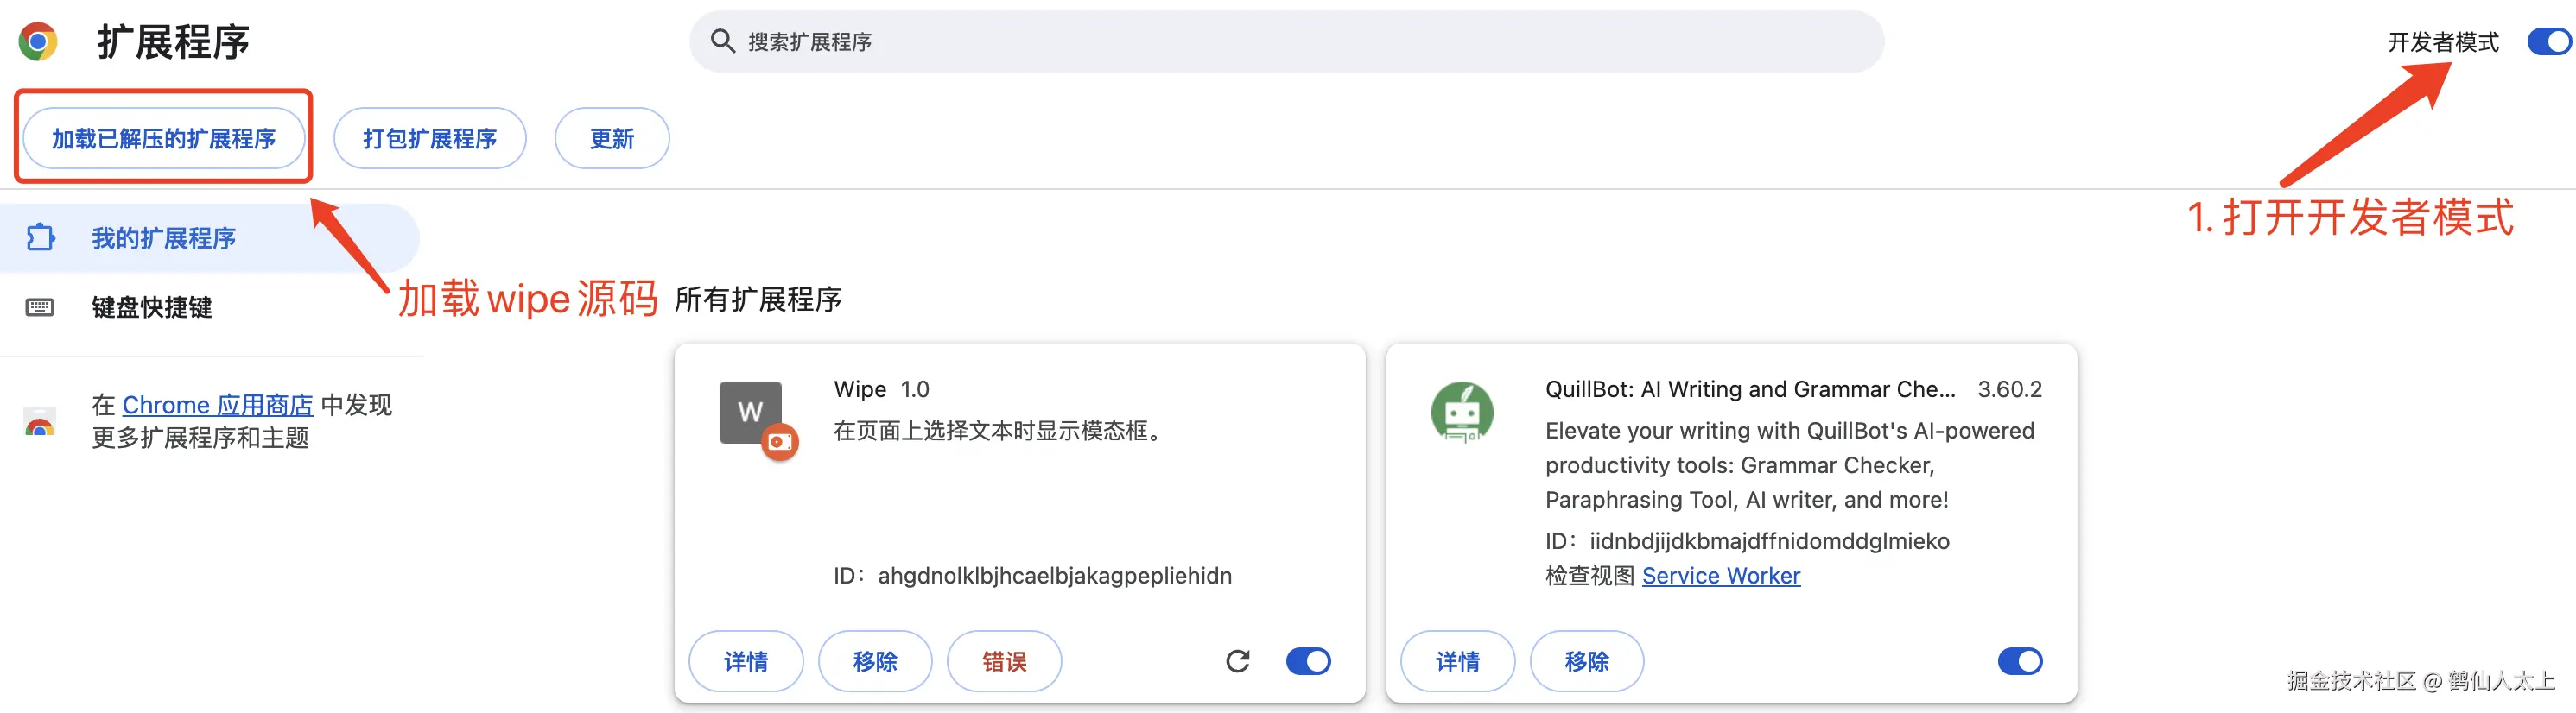
Task: Click the Chrome logo icon
Action: coord(37,42)
